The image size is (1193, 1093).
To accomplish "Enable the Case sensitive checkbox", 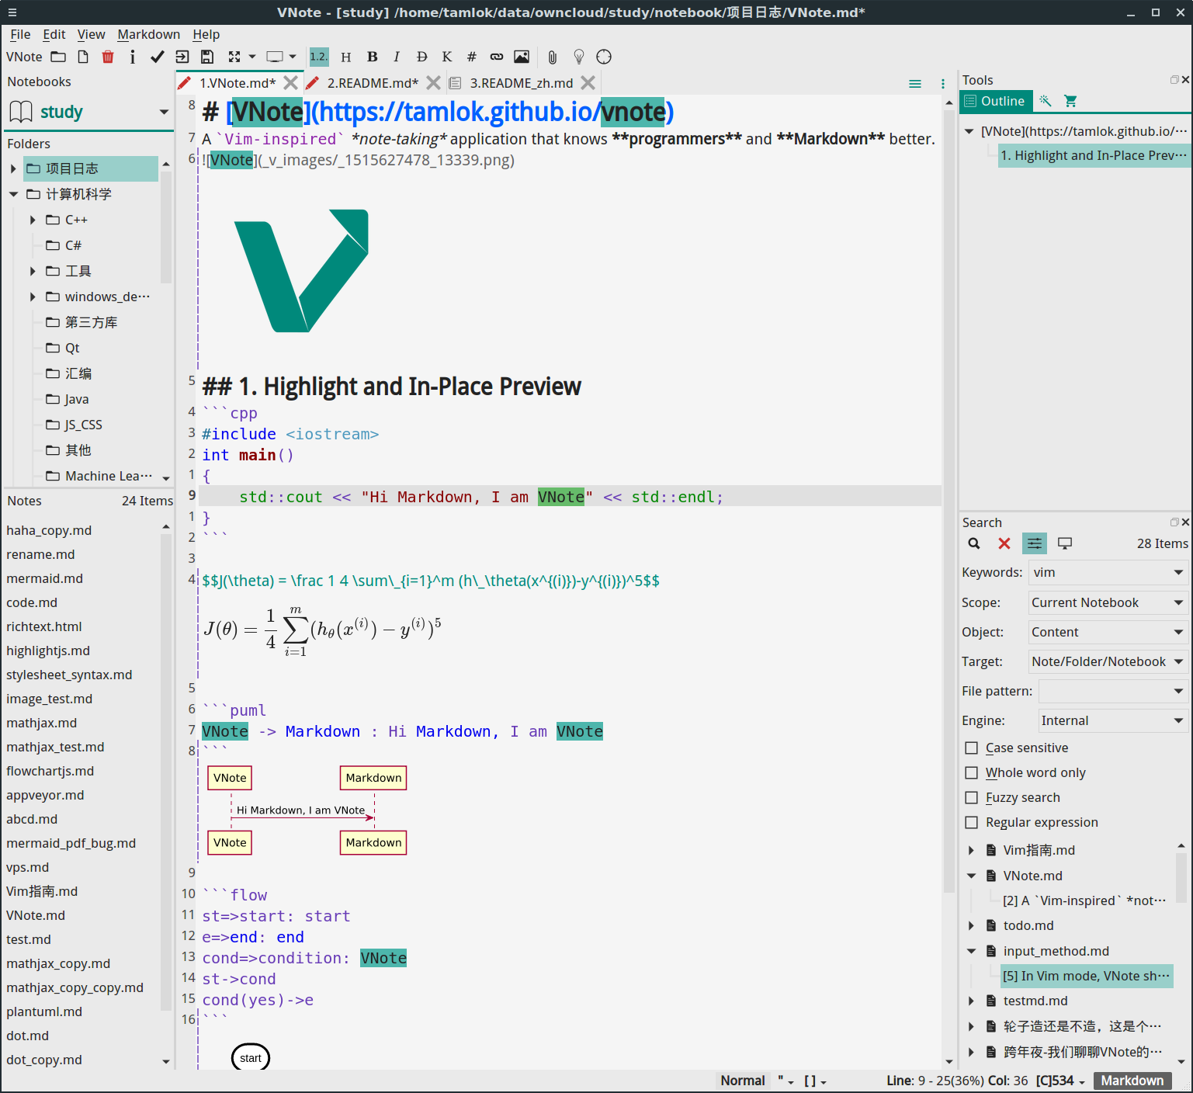I will (x=972, y=748).
